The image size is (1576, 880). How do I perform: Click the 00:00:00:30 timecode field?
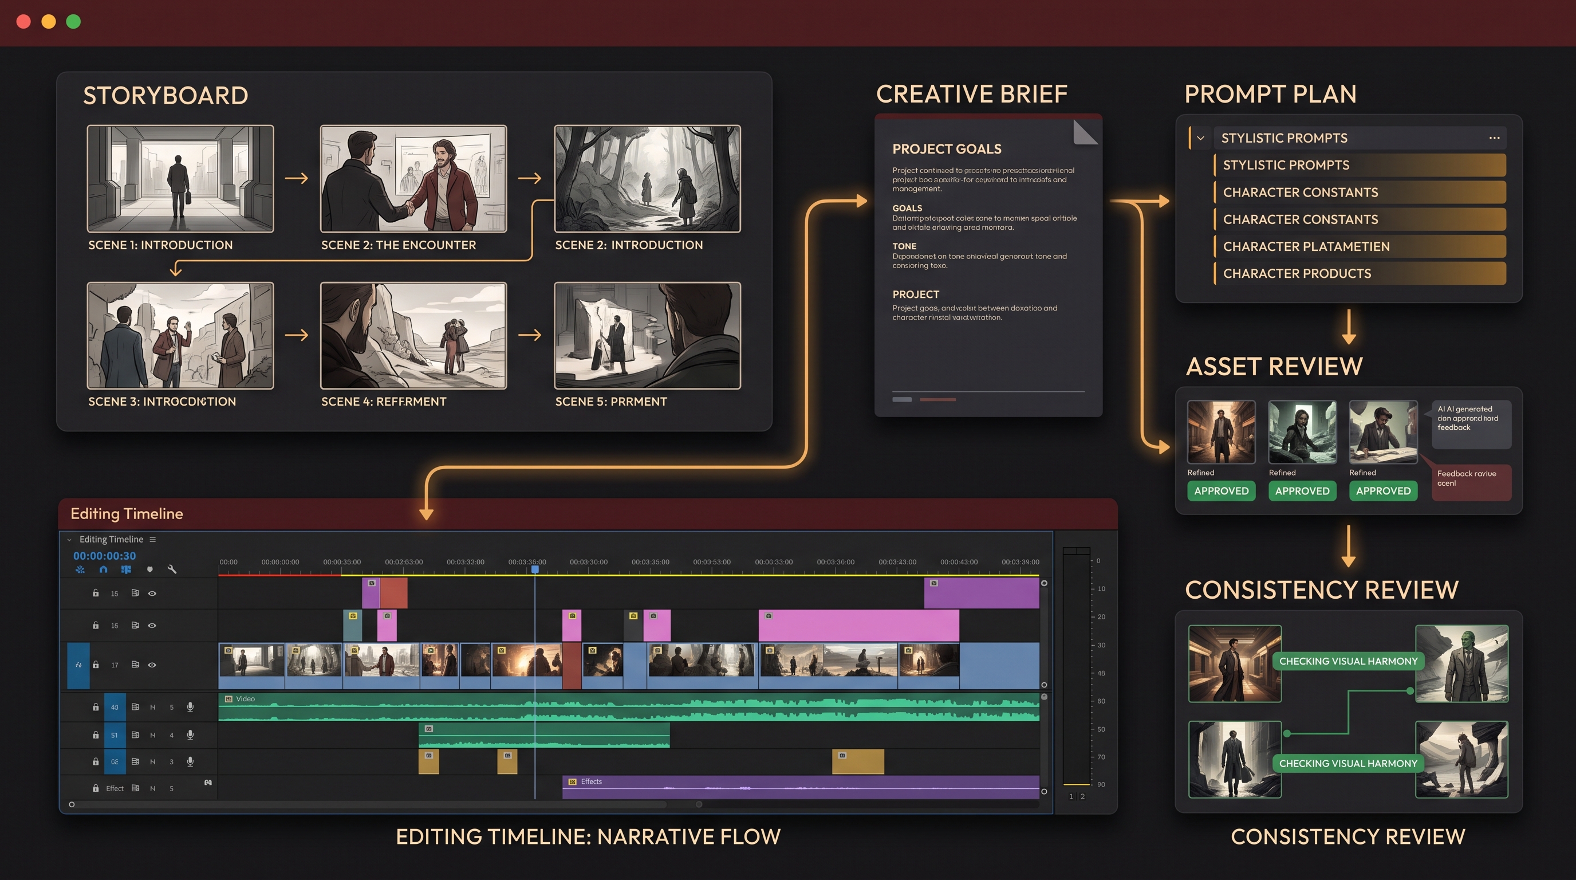105,556
